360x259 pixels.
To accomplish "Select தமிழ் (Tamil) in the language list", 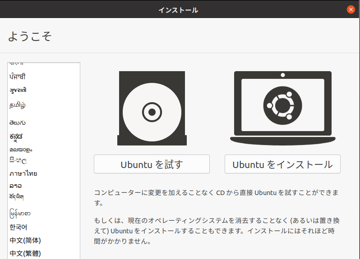I will [x=18, y=105].
